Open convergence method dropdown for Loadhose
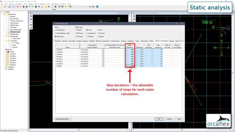The image size is (235, 132). point(103,63)
